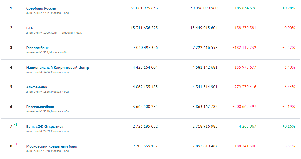Click the +0,28% change for Сбербанк
The height and width of the screenshot is (159, 301).
(289, 8)
